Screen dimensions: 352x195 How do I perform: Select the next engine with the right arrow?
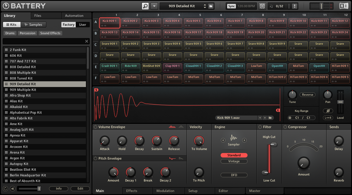click(245, 140)
